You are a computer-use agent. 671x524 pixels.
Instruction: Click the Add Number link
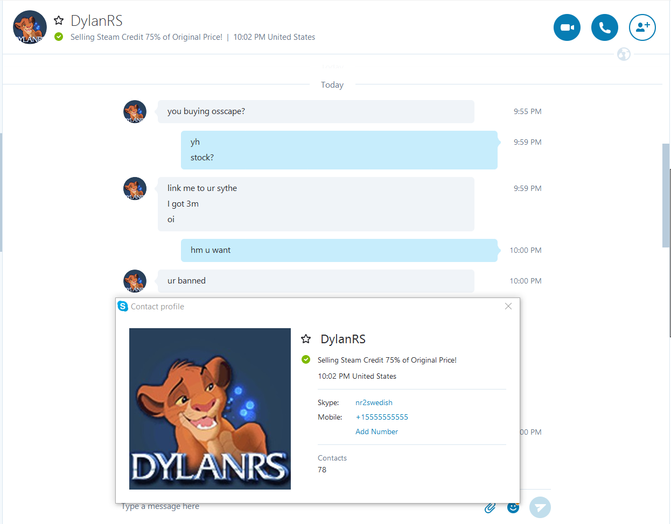376,431
